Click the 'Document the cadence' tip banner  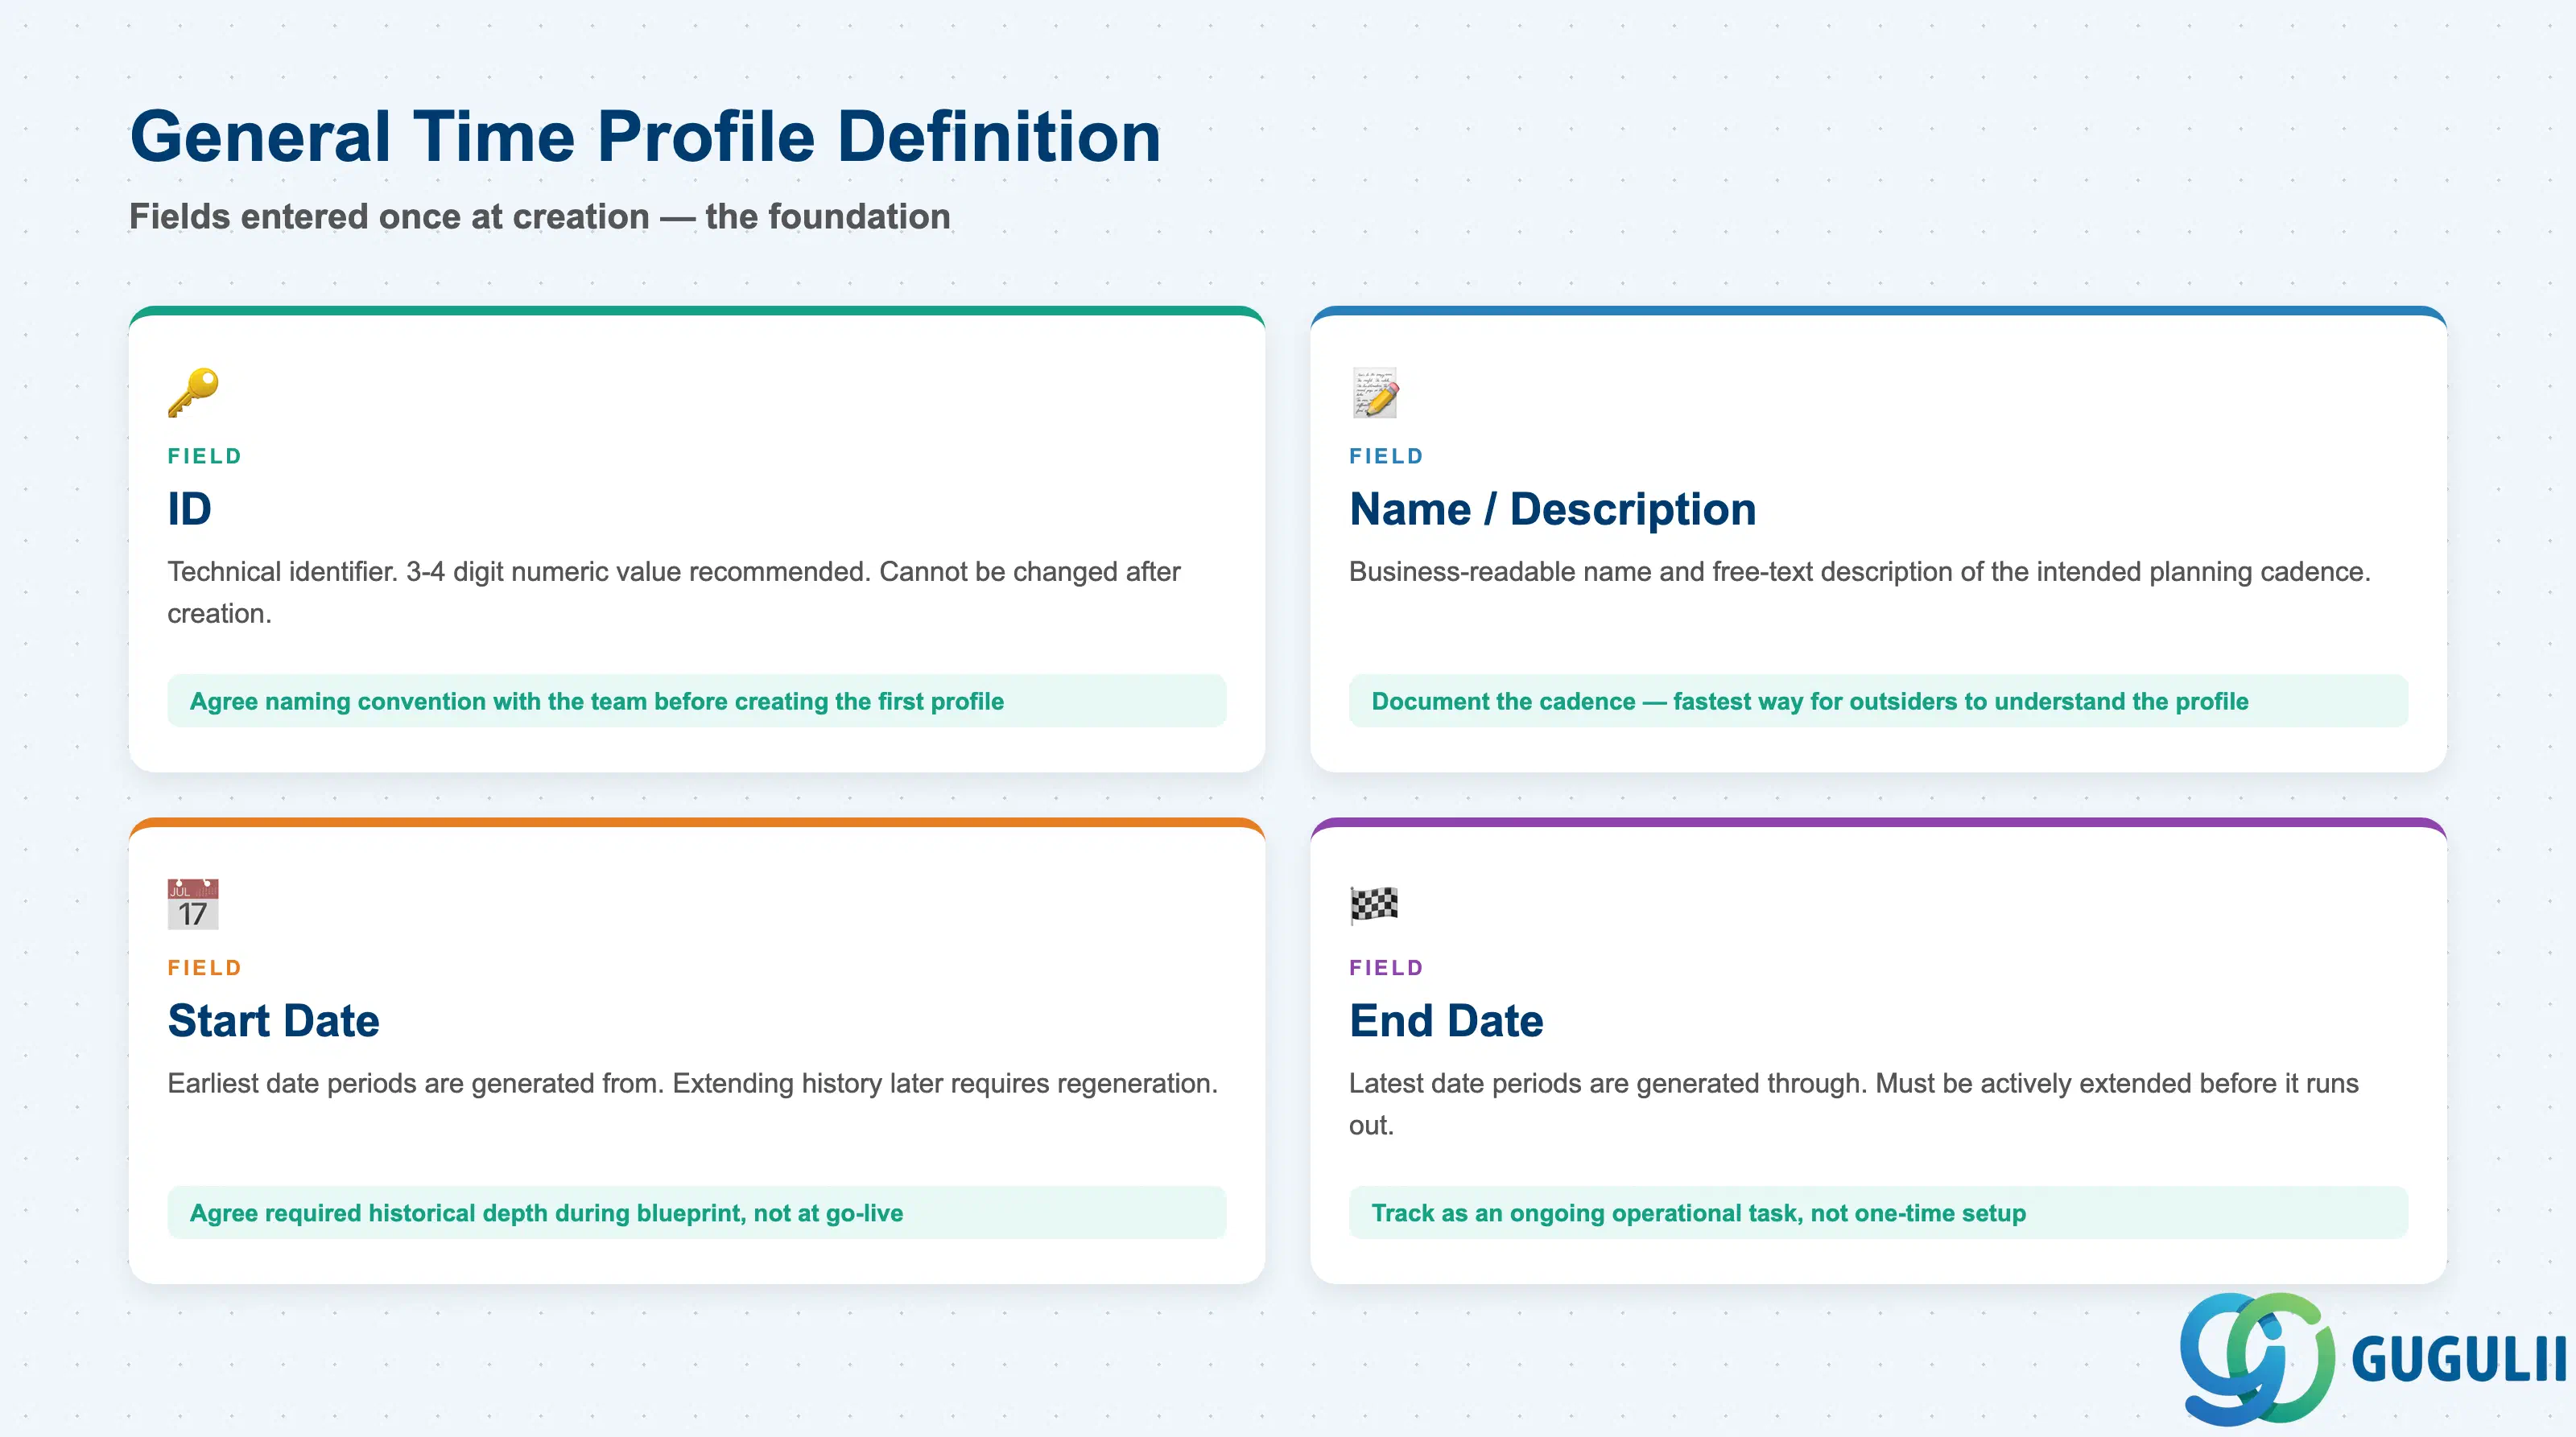(x=1878, y=701)
